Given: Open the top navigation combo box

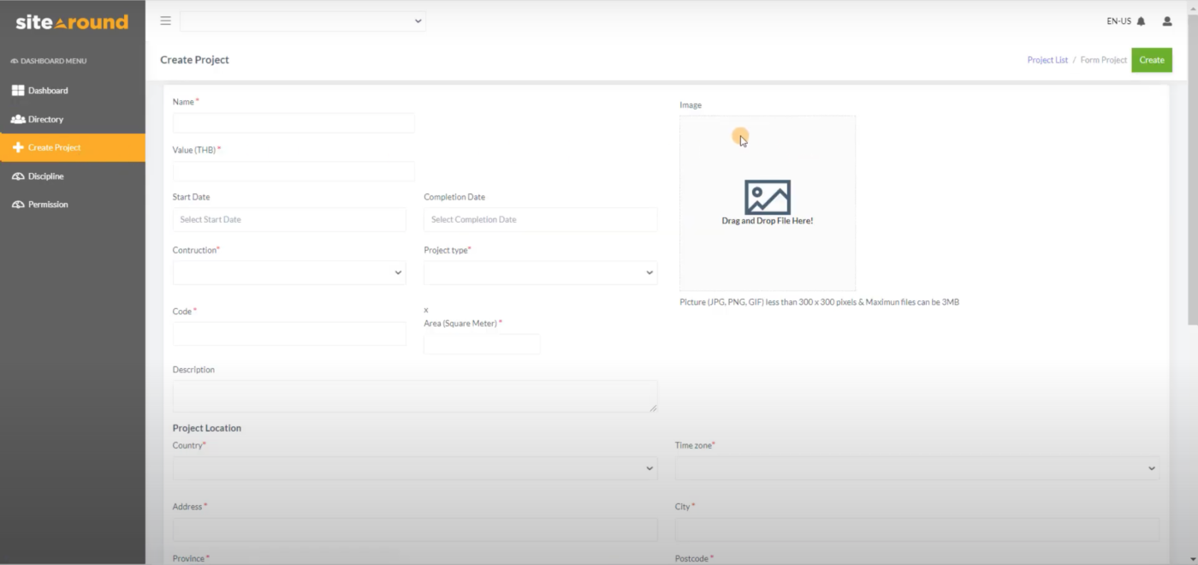Looking at the screenshot, I should point(303,21).
